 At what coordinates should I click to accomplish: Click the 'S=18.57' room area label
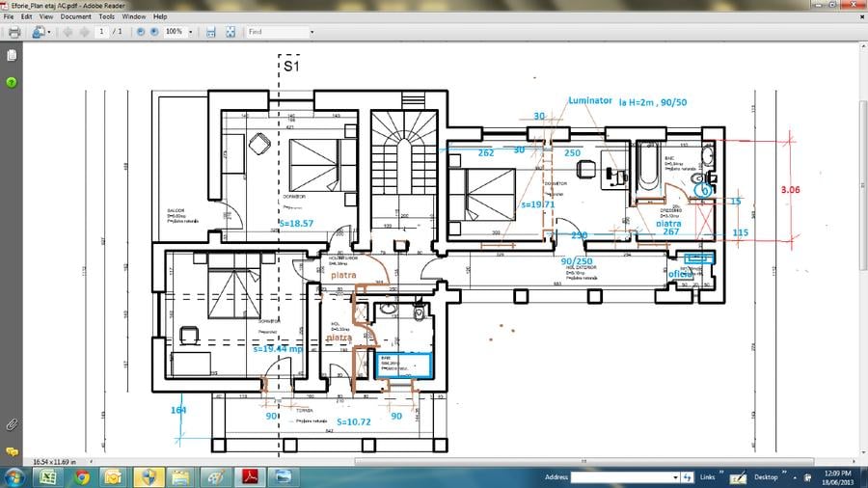coord(296,224)
